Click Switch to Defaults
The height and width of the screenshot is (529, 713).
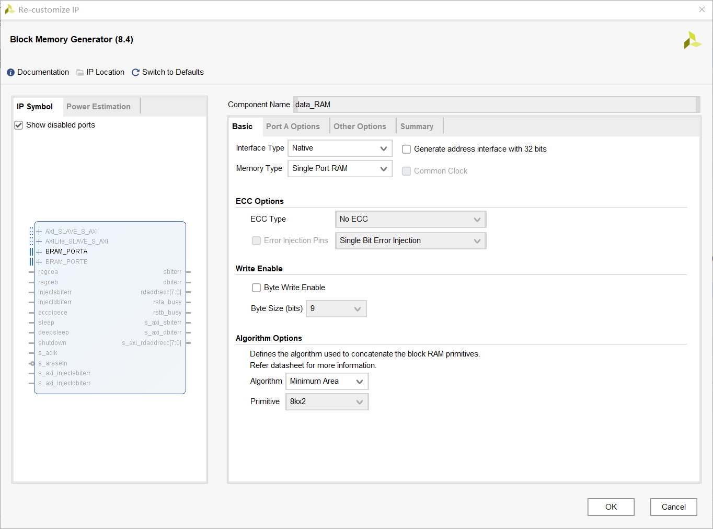point(173,73)
